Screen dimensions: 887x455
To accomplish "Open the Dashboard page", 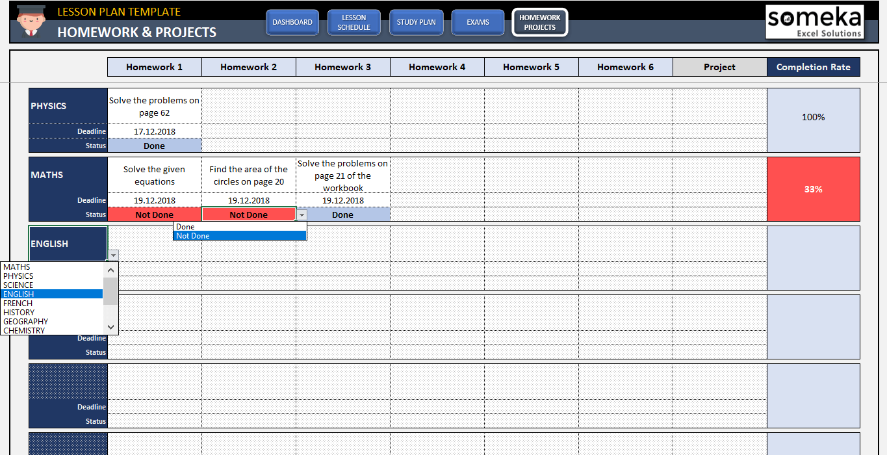I will click(x=292, y=21).
